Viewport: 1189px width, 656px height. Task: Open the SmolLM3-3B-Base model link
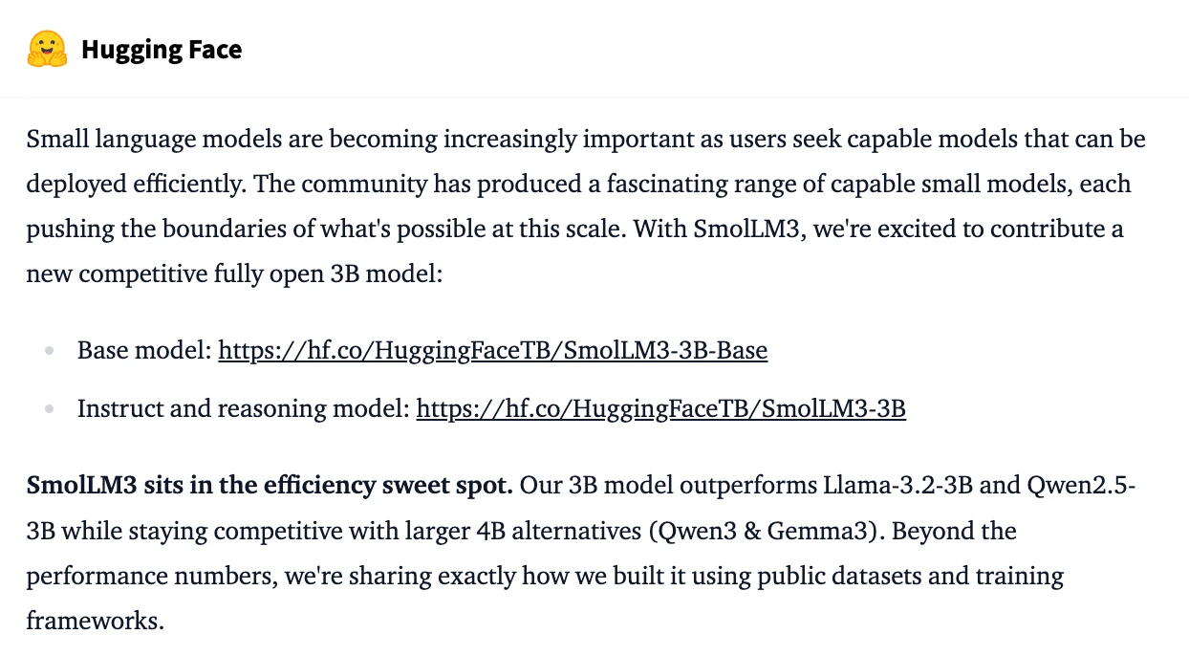[492, 351]
